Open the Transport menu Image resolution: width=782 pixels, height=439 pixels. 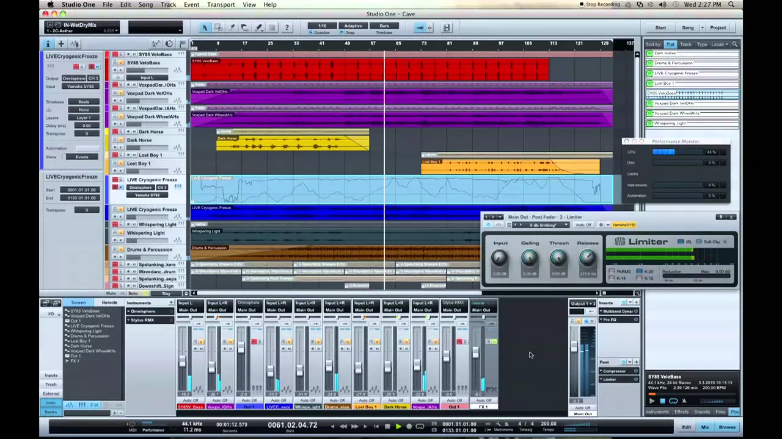[x=221, y=4]
